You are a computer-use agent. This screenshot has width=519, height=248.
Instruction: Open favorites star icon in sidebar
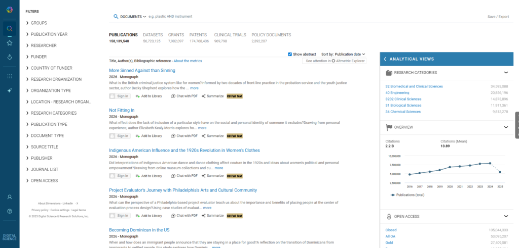tap(10, 43)
